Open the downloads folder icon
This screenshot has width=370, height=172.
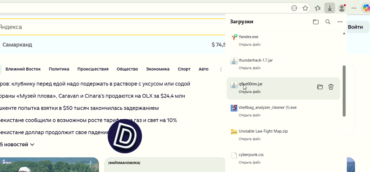click(x=316, y=22)
